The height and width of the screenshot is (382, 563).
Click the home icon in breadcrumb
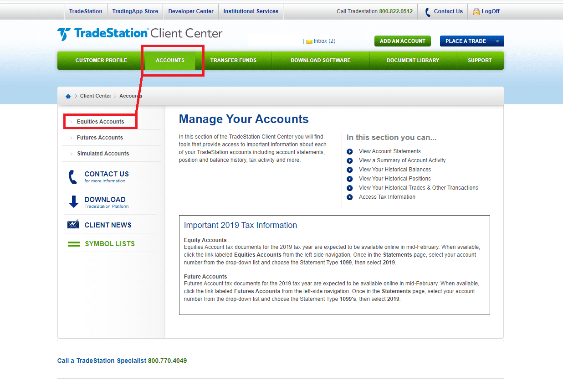pyautogui.click(x=68, y=96)
